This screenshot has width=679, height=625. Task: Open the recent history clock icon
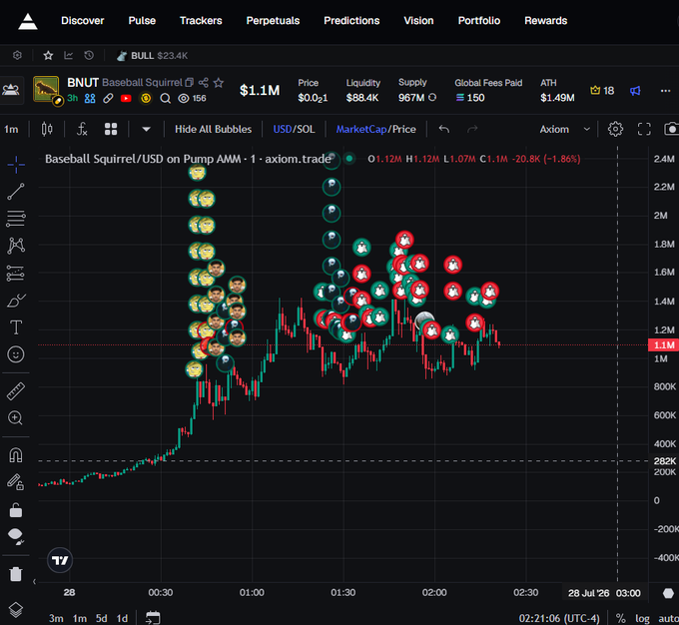89,56
